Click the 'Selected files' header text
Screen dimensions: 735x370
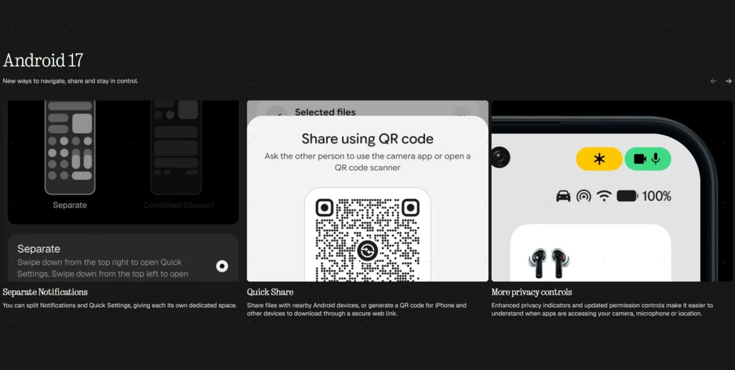click(325, 112)
